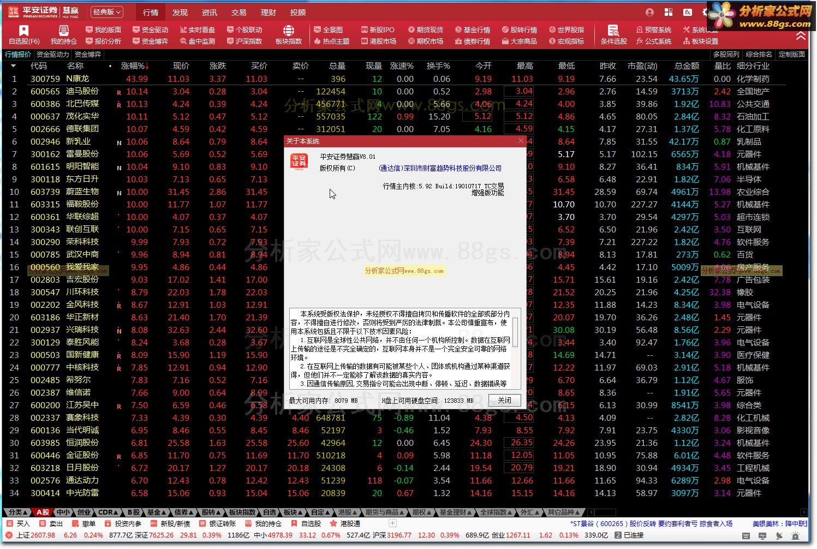Image resolution: width=817 pixels, height=549 pixels.
Task: Select the 行情报价 sub-tab
Action: pyautogui.click(x=18, y=55)
